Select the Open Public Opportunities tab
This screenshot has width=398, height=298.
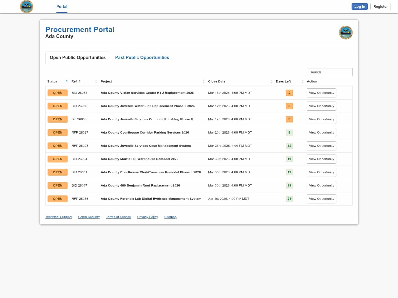click(78, 57)
